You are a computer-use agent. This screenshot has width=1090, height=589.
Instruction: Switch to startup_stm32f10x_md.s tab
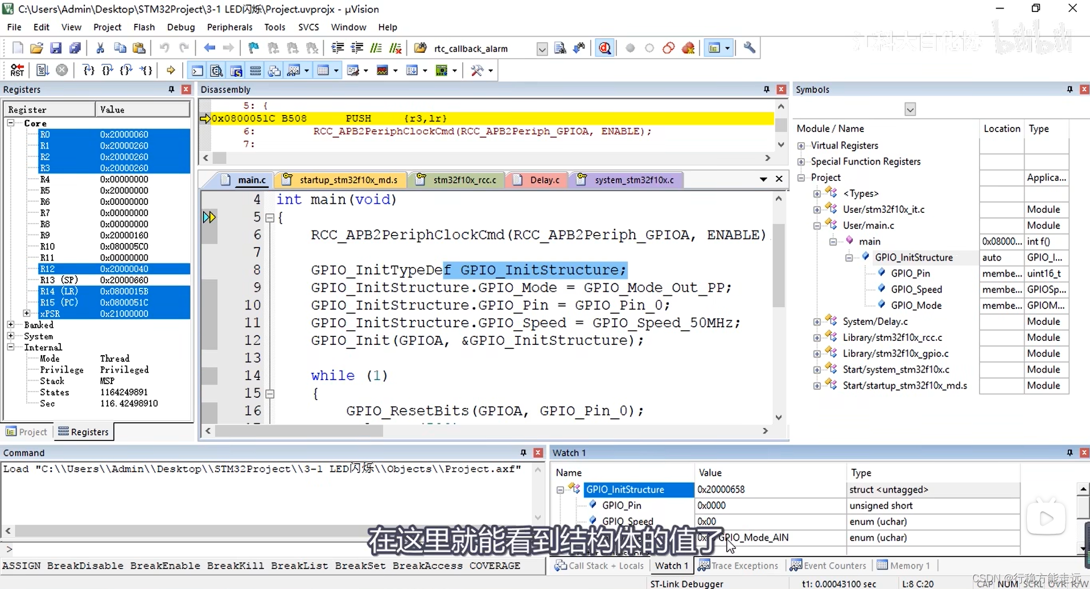point(340,180)
